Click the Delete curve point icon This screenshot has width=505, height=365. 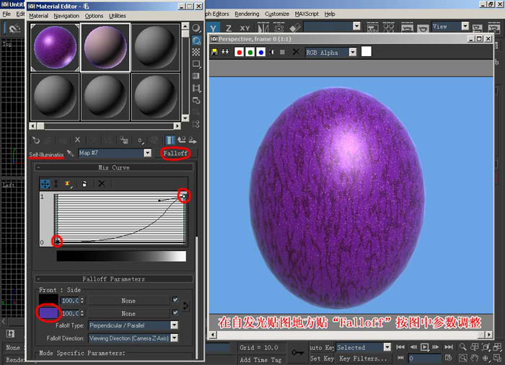pyautogui.click(x=102, y=184)
